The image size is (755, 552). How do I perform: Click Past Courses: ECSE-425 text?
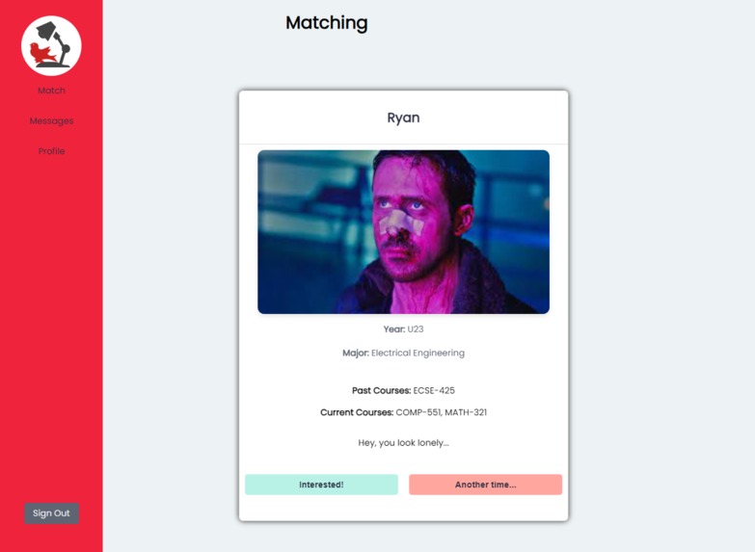pos(403,390)
